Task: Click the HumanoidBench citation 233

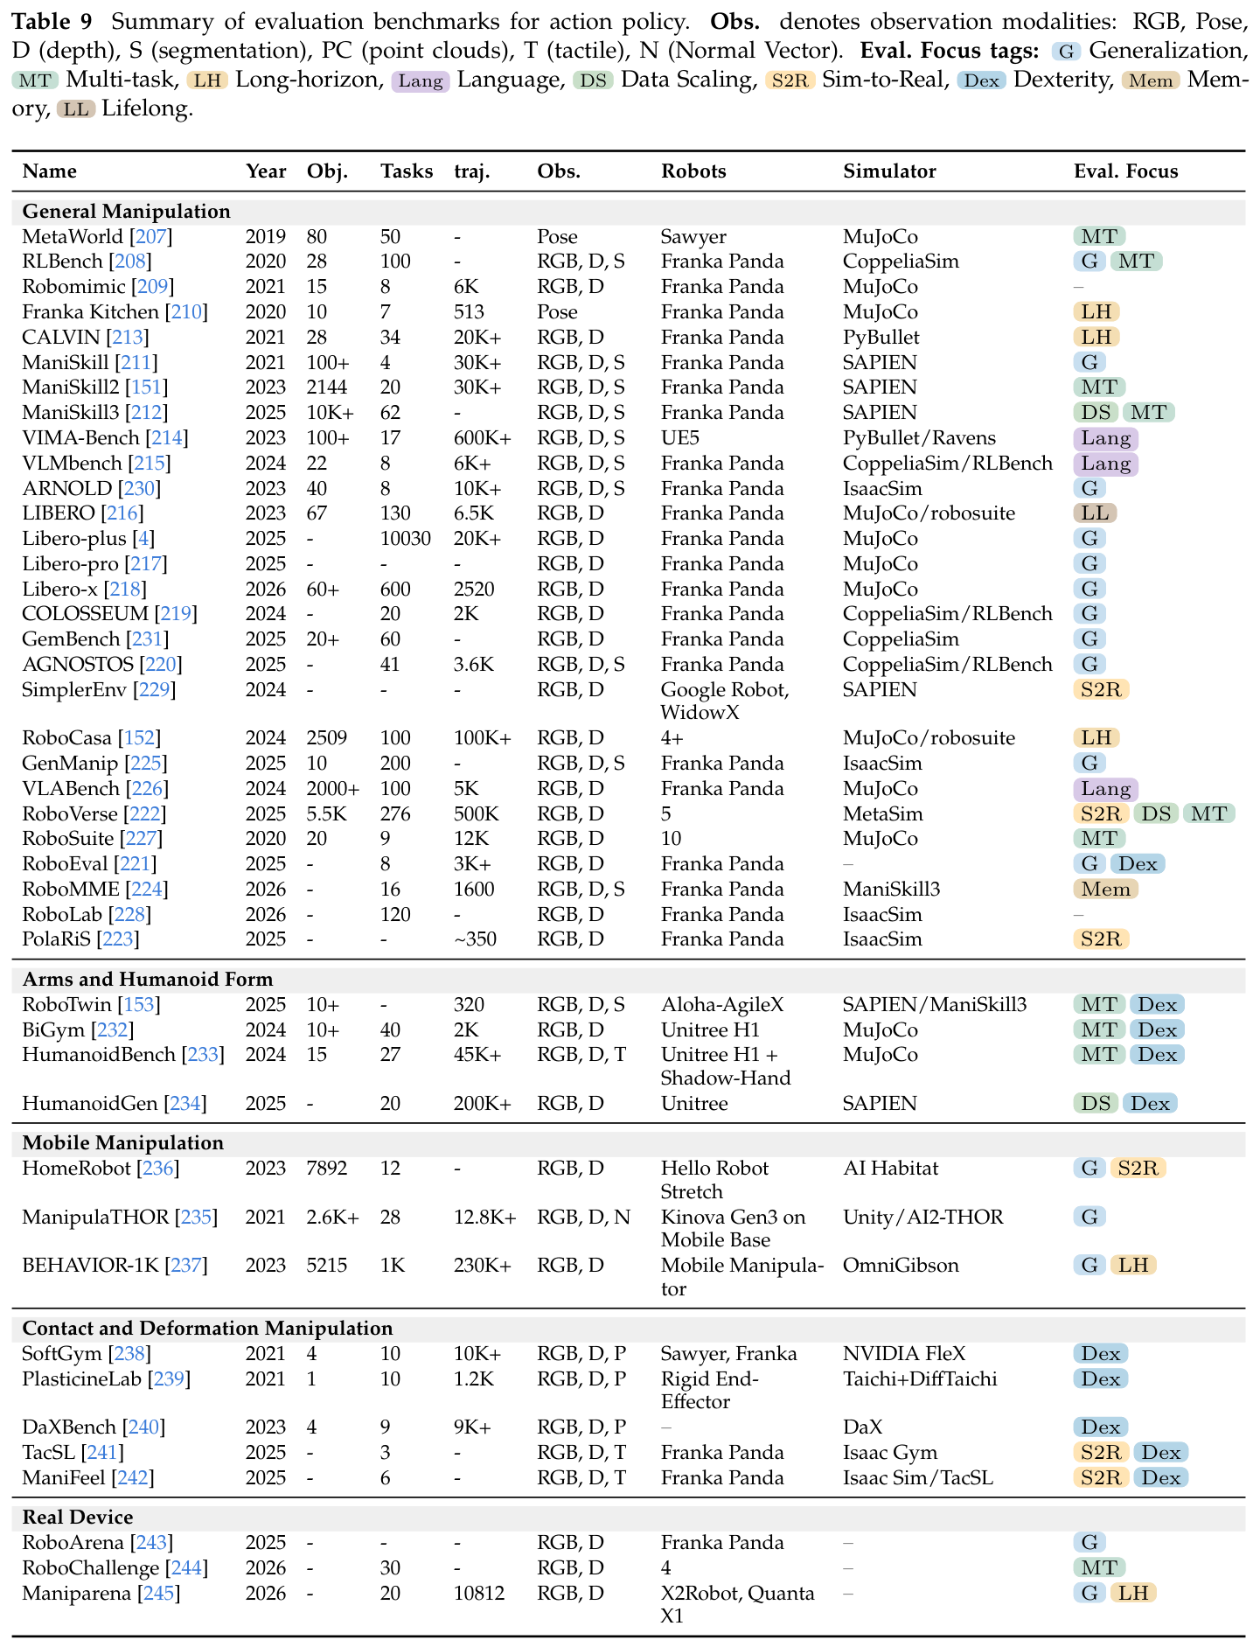Action: (203, 1055)
